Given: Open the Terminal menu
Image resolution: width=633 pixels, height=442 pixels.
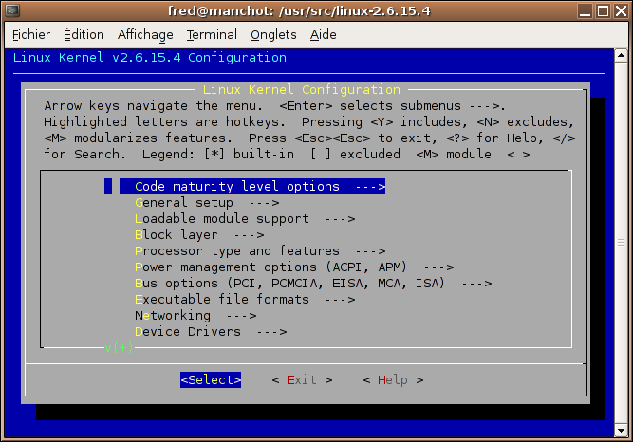Looking at the screenshot, I should [x=212, y=35].
